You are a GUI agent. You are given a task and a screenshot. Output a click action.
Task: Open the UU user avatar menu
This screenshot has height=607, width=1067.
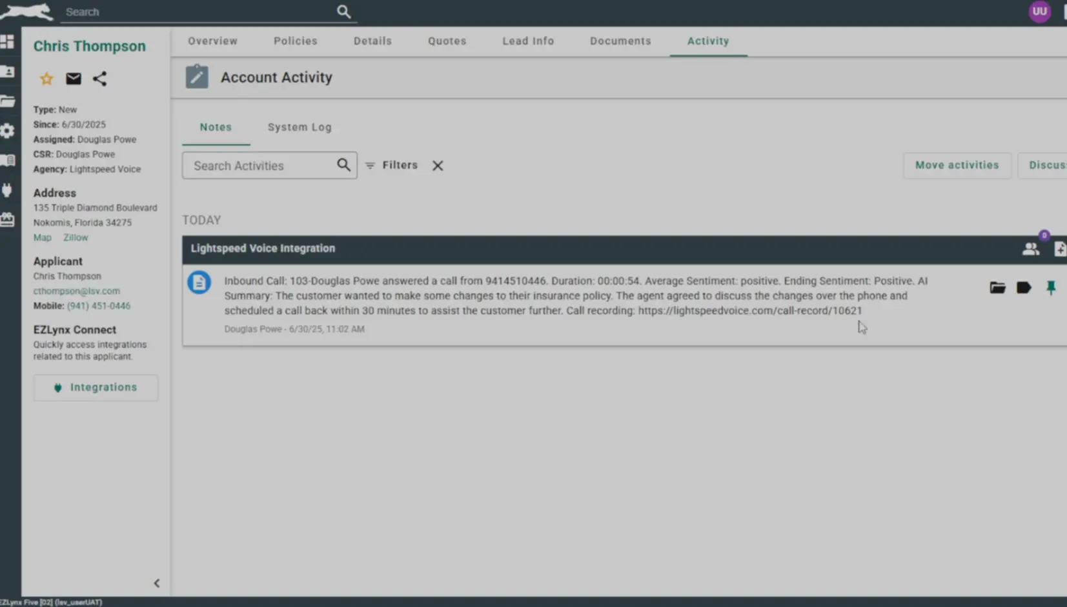[x=1039, y=12]
